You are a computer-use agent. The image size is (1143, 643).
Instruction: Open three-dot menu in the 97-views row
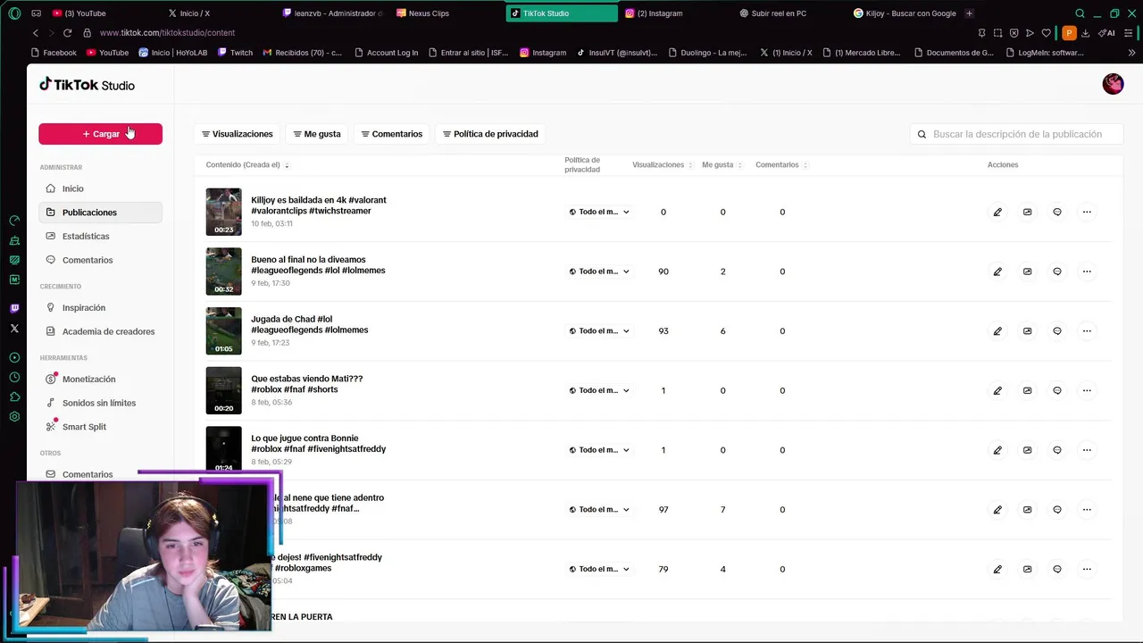[x=1087, y=510]
